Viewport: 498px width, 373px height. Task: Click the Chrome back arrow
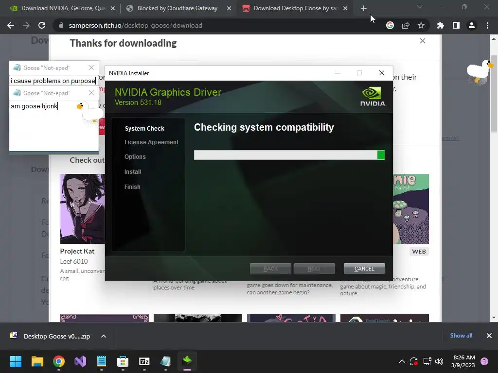tap(11, 25)
